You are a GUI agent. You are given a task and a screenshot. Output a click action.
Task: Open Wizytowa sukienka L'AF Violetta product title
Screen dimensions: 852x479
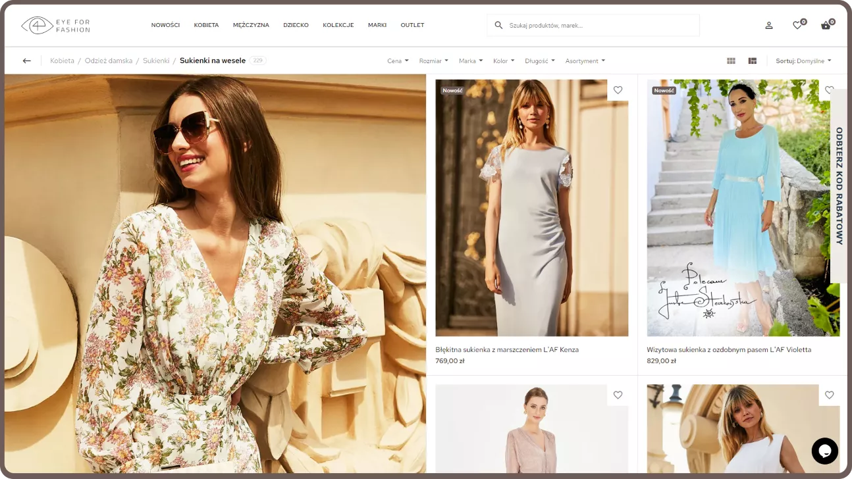pos(729,349)
